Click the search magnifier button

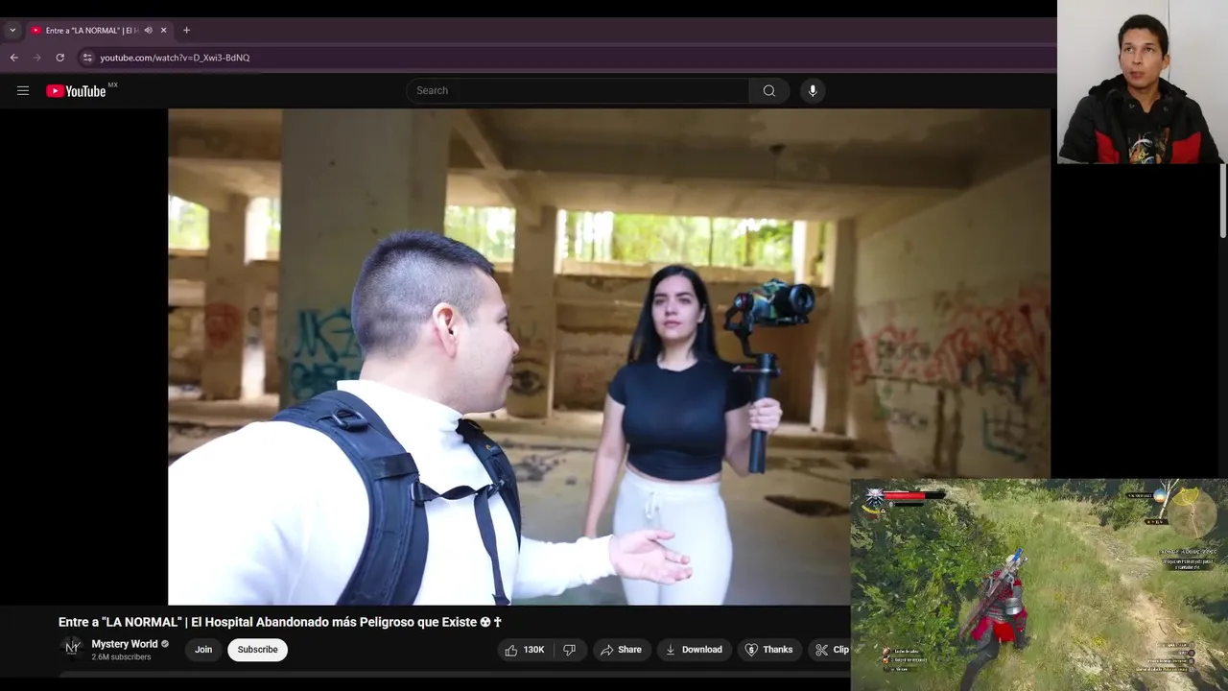[768, 90]
